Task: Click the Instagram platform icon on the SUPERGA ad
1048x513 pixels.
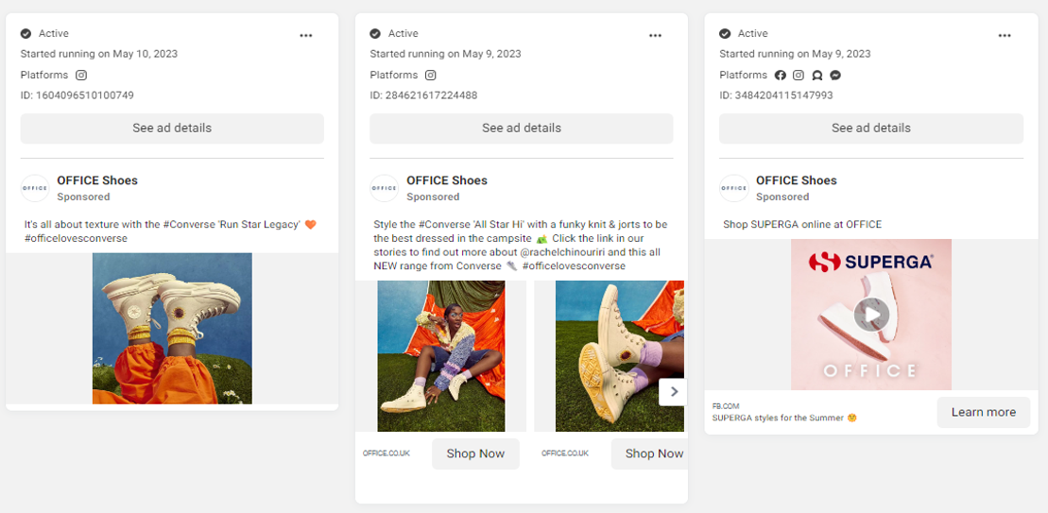Action: tap(798, 75)
